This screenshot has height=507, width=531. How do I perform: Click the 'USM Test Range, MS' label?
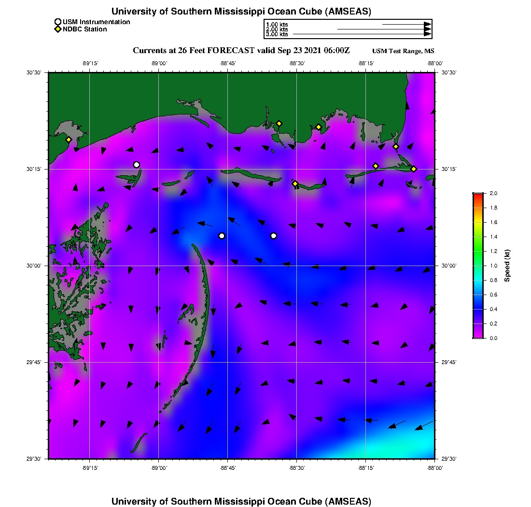[403, 51]
